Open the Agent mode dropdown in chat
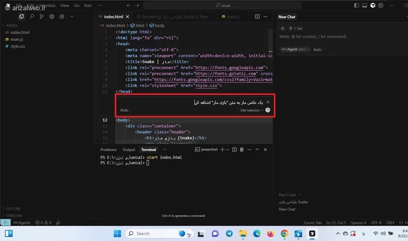This screenshot has width=408, height=241. pos(295,50)
